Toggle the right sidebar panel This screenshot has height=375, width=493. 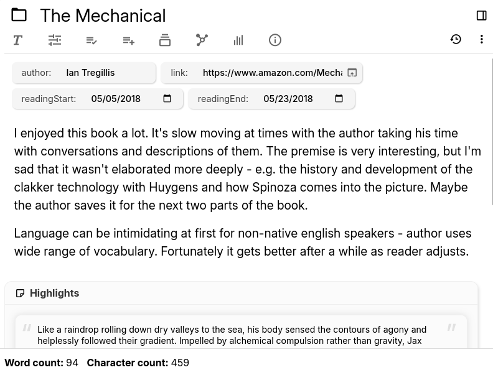click(481, 16)
